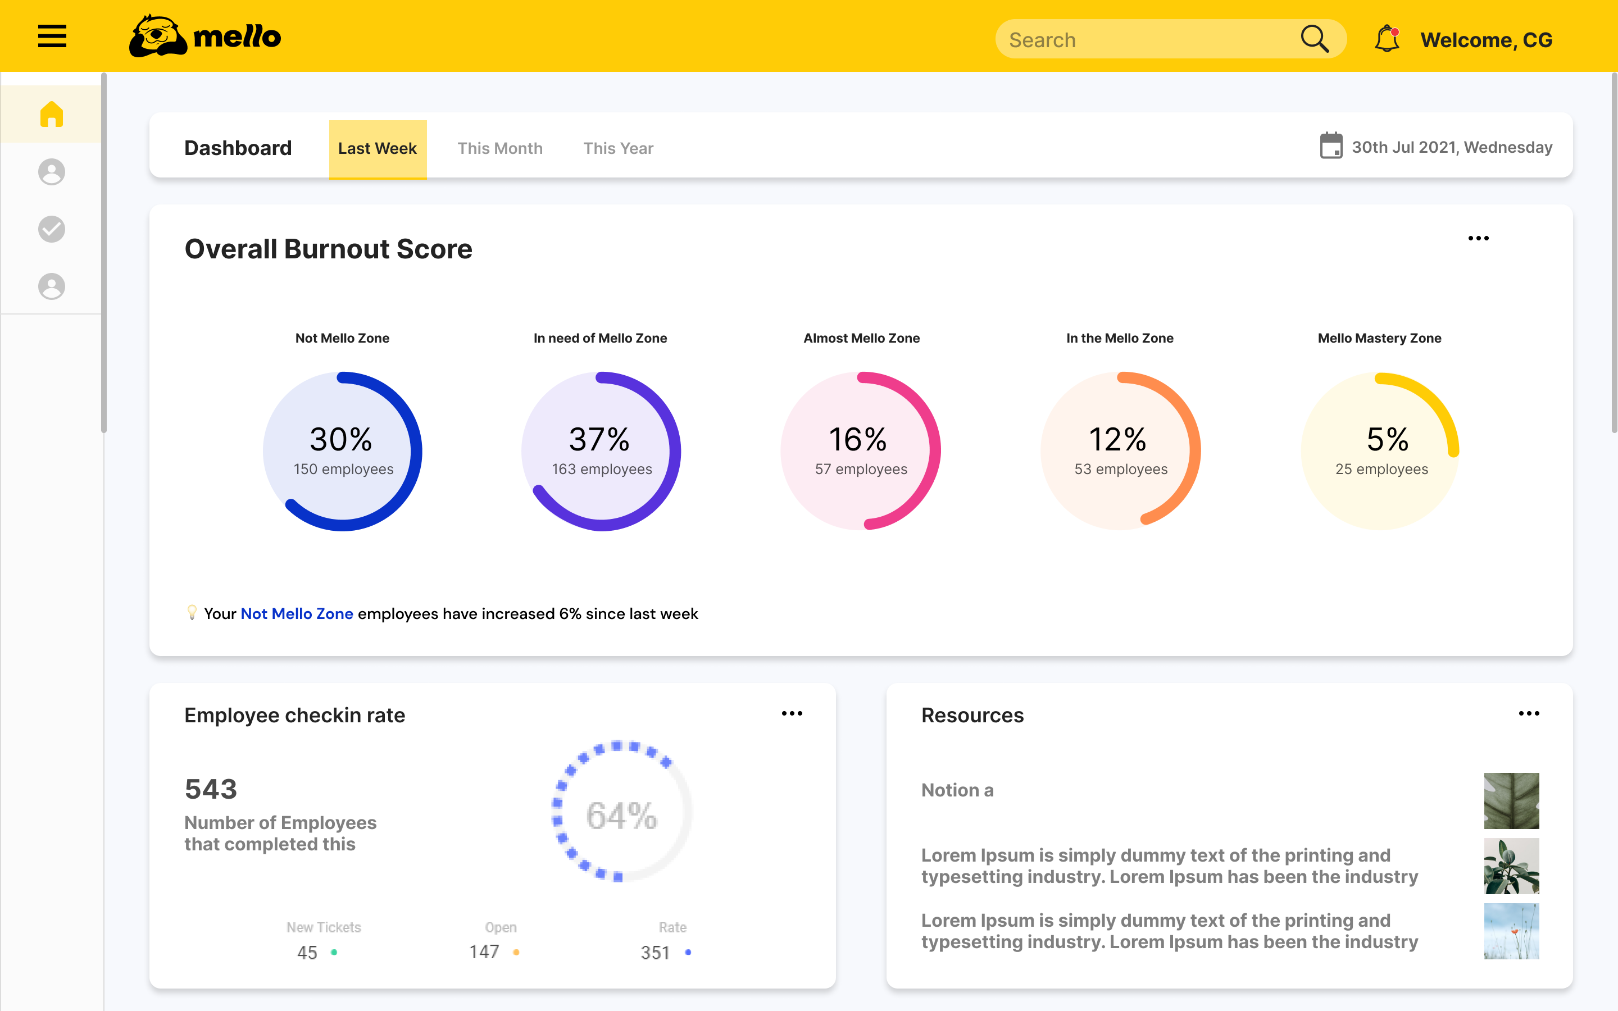Click the 543 employees count
This screenshot has width=1618, height=1011.
tap(211, 789)
